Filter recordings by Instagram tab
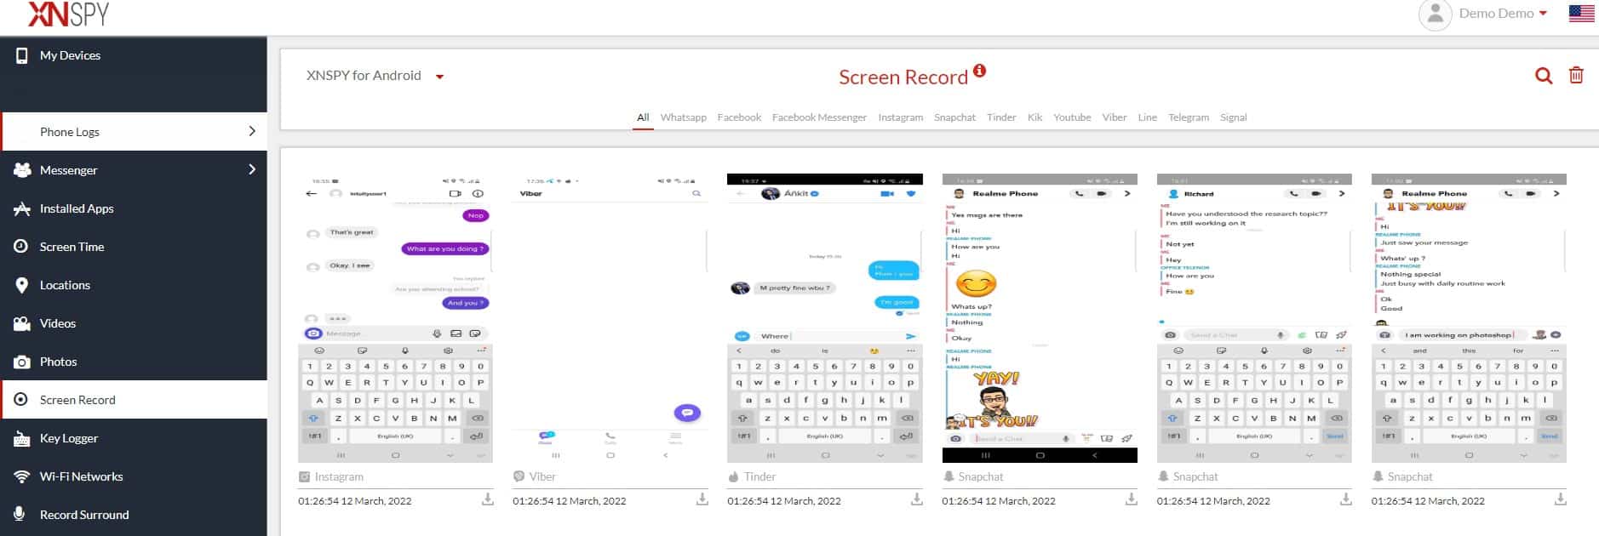 pyautogui.click(x=901, y=117)
